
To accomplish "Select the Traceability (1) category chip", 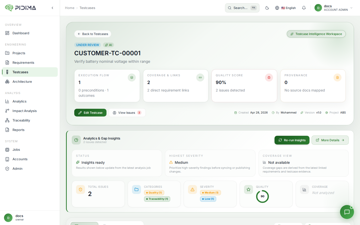I will [x=157, y=199].
